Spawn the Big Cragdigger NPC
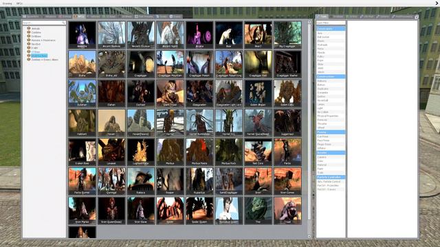 pos(287,35)
